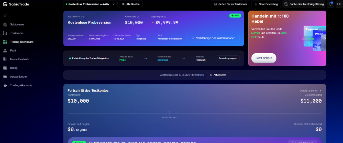This screenshot has width=343, height=143.
Task: Click the Eigenkapital info icon
Action: [165, 17]
